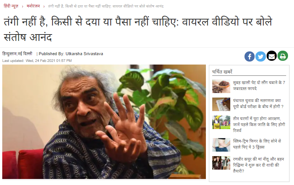Click the green print icon
The width and height of the screenshot is (294, 185).
[x=283, y=56]
